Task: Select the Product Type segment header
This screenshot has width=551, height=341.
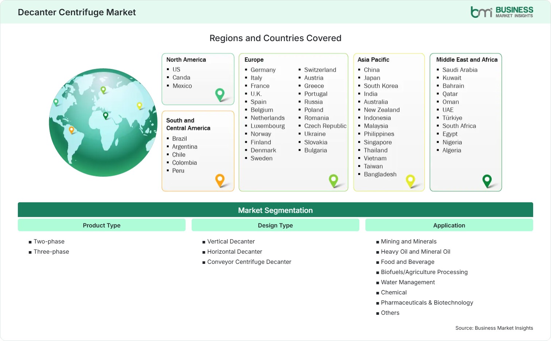Action: 102,225
